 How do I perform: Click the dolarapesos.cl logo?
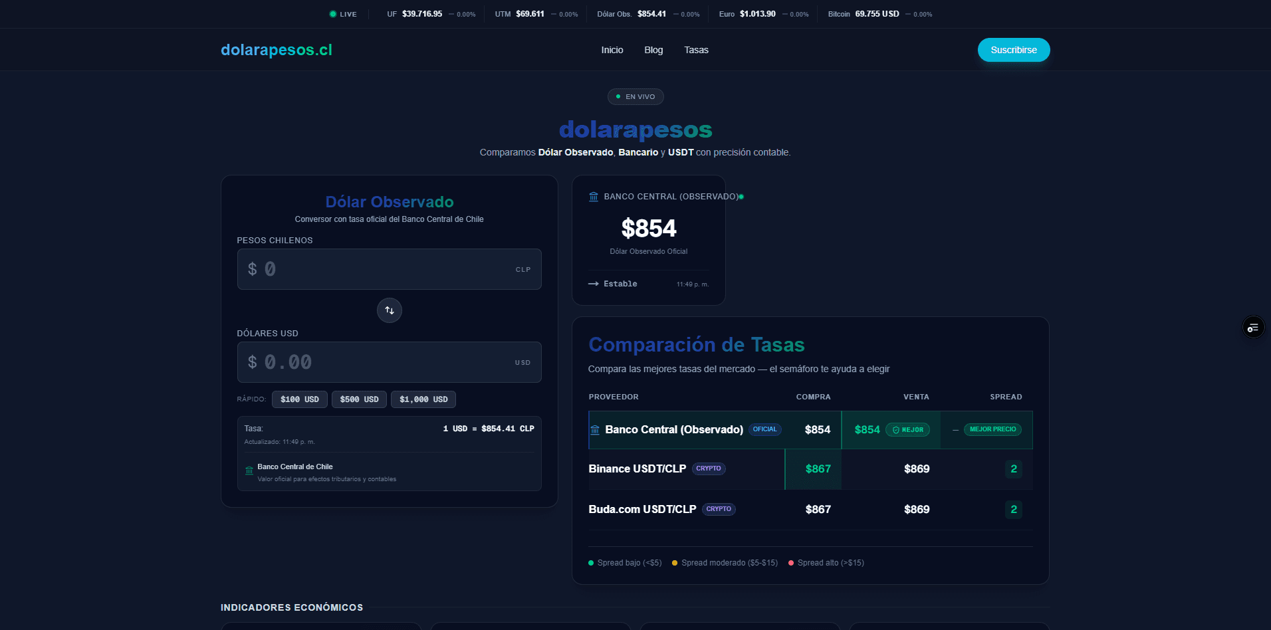pyautogui.click(x=276, y=49)
